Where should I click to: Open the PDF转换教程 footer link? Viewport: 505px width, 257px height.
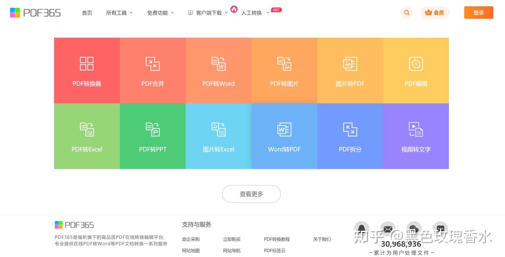277,239
